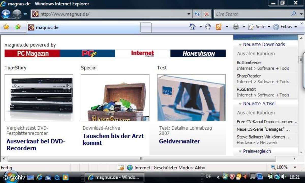Viewport: 305px width, 183px height.
Task: Click the magnus.de taskbar window button
Action: (114, 177)
